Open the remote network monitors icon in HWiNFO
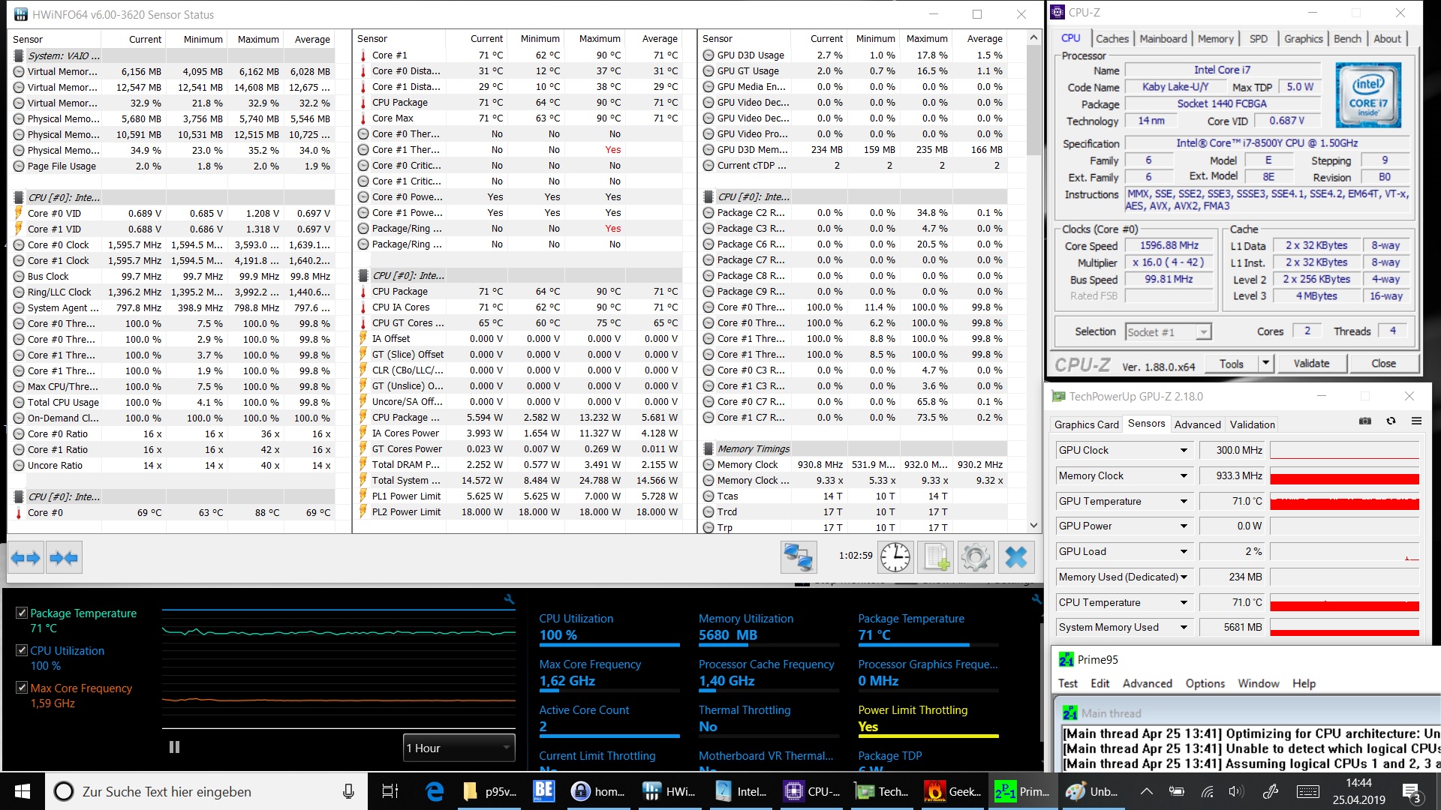Viewport: 1441px width, 810px height. coord(798,557)
